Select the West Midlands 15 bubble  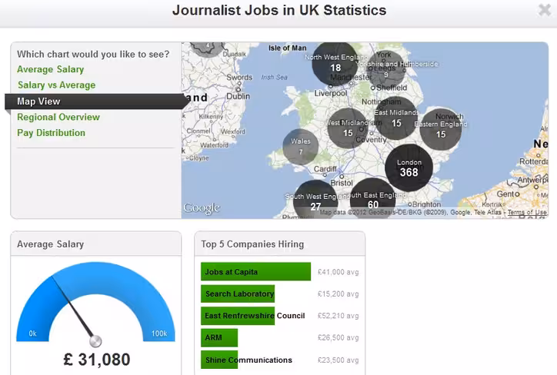(x=348, y=128)
